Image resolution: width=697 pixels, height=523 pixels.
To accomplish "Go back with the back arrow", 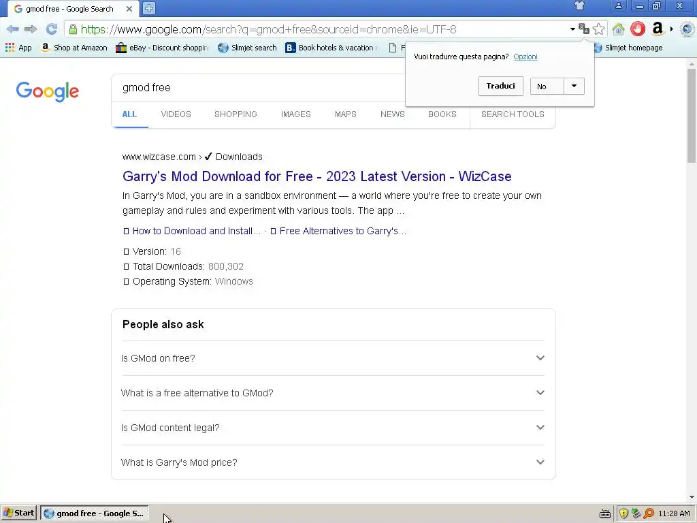I will pyautogui.click(x=12, y=29).
